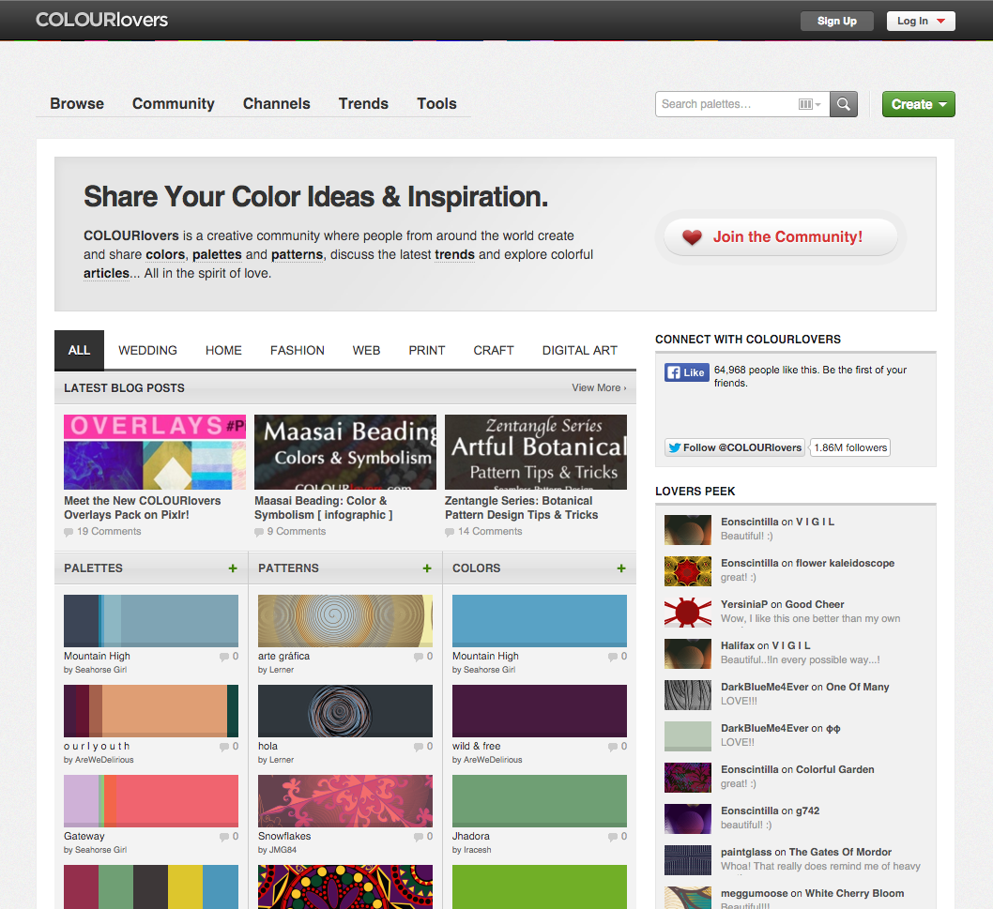Screen dimensions: 993x909
Task: Open the hola pattern thumbnail
Action: pyautogui.click(x=345, y=711)
